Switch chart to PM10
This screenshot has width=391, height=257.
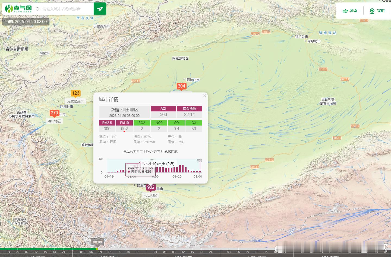[x=124, y=123]
